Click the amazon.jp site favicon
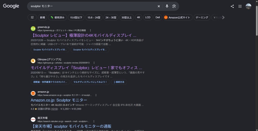This screenshot has height=131, width=258. point(33,93)
